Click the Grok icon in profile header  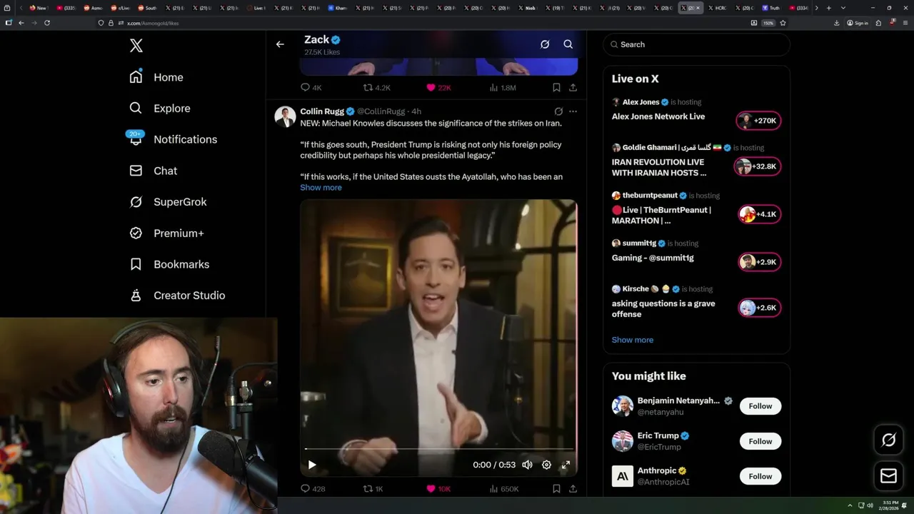[x=545, y=44]
